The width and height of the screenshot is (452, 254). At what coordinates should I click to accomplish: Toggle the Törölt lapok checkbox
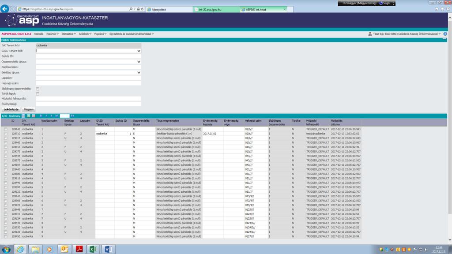[38, 93]
